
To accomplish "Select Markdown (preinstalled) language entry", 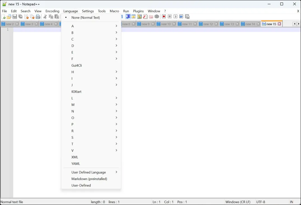I will (89, 179).
